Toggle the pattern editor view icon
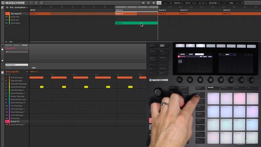The width and height of the screenshot is (261, 147). 2,73
